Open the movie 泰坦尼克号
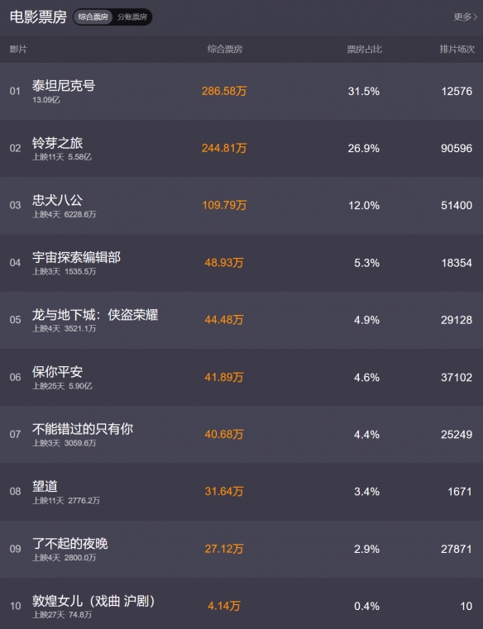The height and width of the screenshot is (629, 483). [64, 85]
